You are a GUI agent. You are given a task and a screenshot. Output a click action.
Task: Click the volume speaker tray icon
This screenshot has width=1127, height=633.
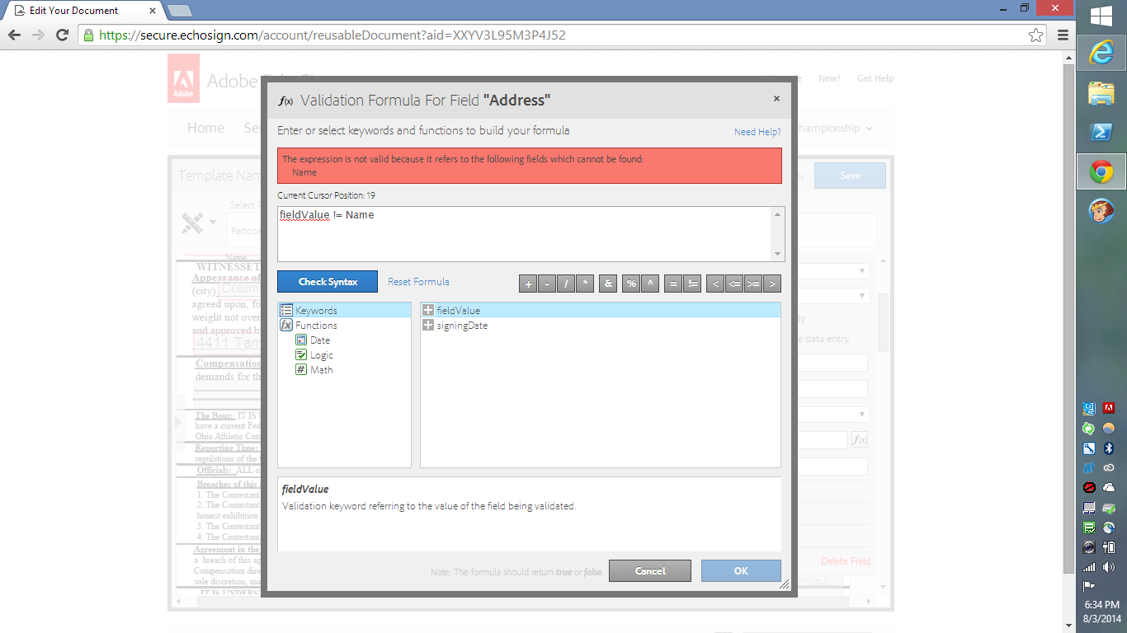click(1110, 567)
